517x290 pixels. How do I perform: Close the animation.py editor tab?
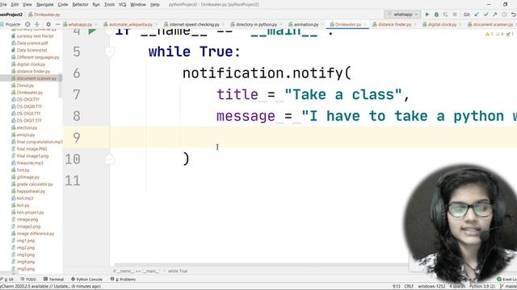pos(322,25)
